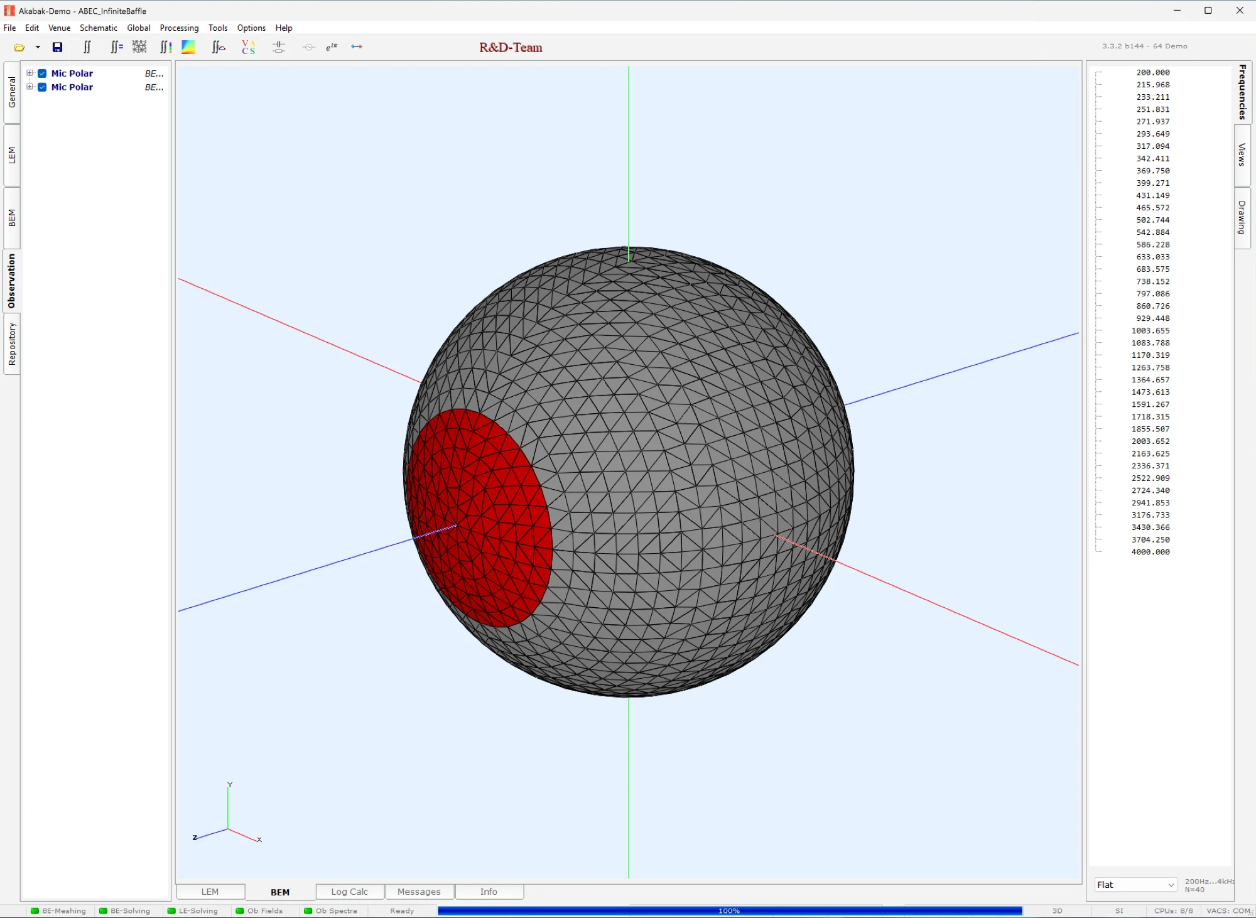Open the dropdown arrow beside the folder icon
1256x918 pixels.
38,47
